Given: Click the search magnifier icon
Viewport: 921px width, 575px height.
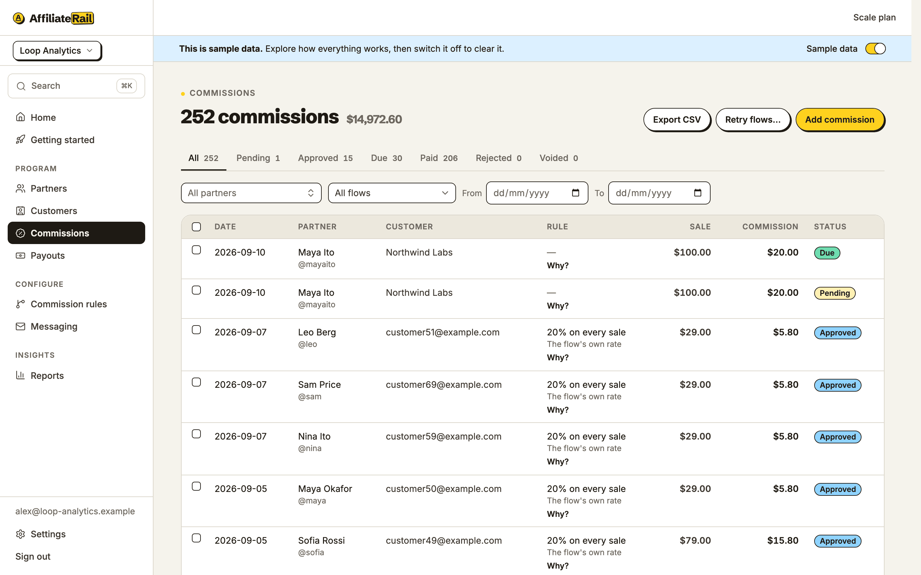Looking at the screenshot, I should (x=21, y=86).
